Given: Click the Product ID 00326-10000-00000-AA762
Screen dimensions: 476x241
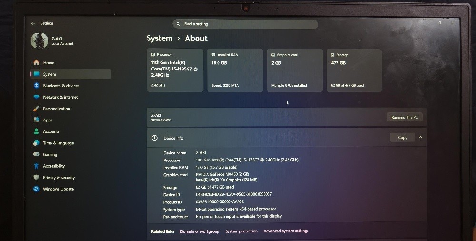Looking at the screenshot, I should tap(220, 201).
